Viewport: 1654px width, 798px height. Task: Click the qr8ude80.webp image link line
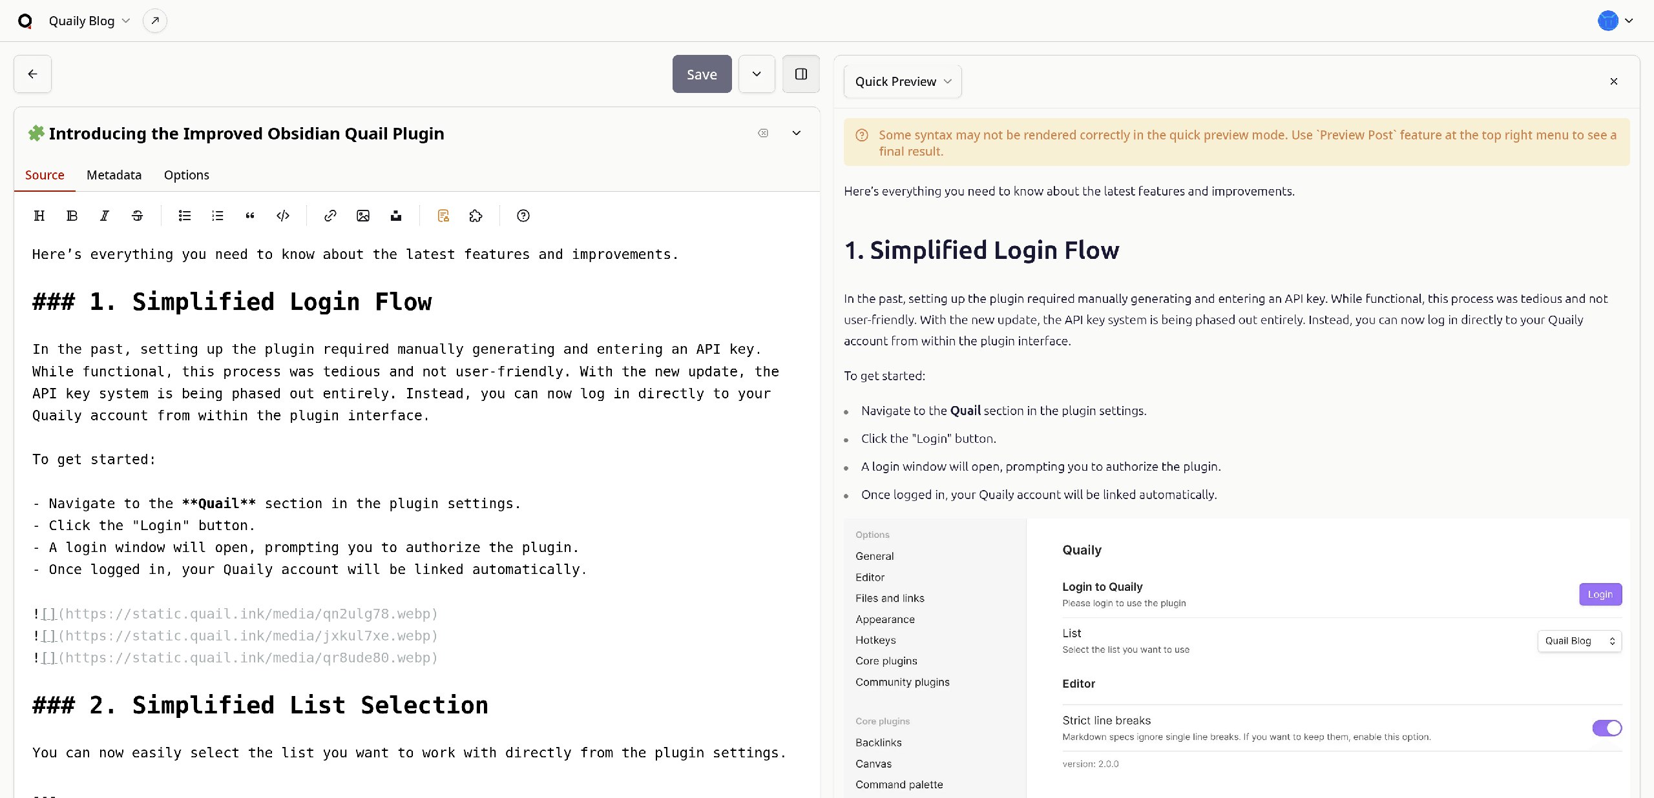[x=235, y=657]
